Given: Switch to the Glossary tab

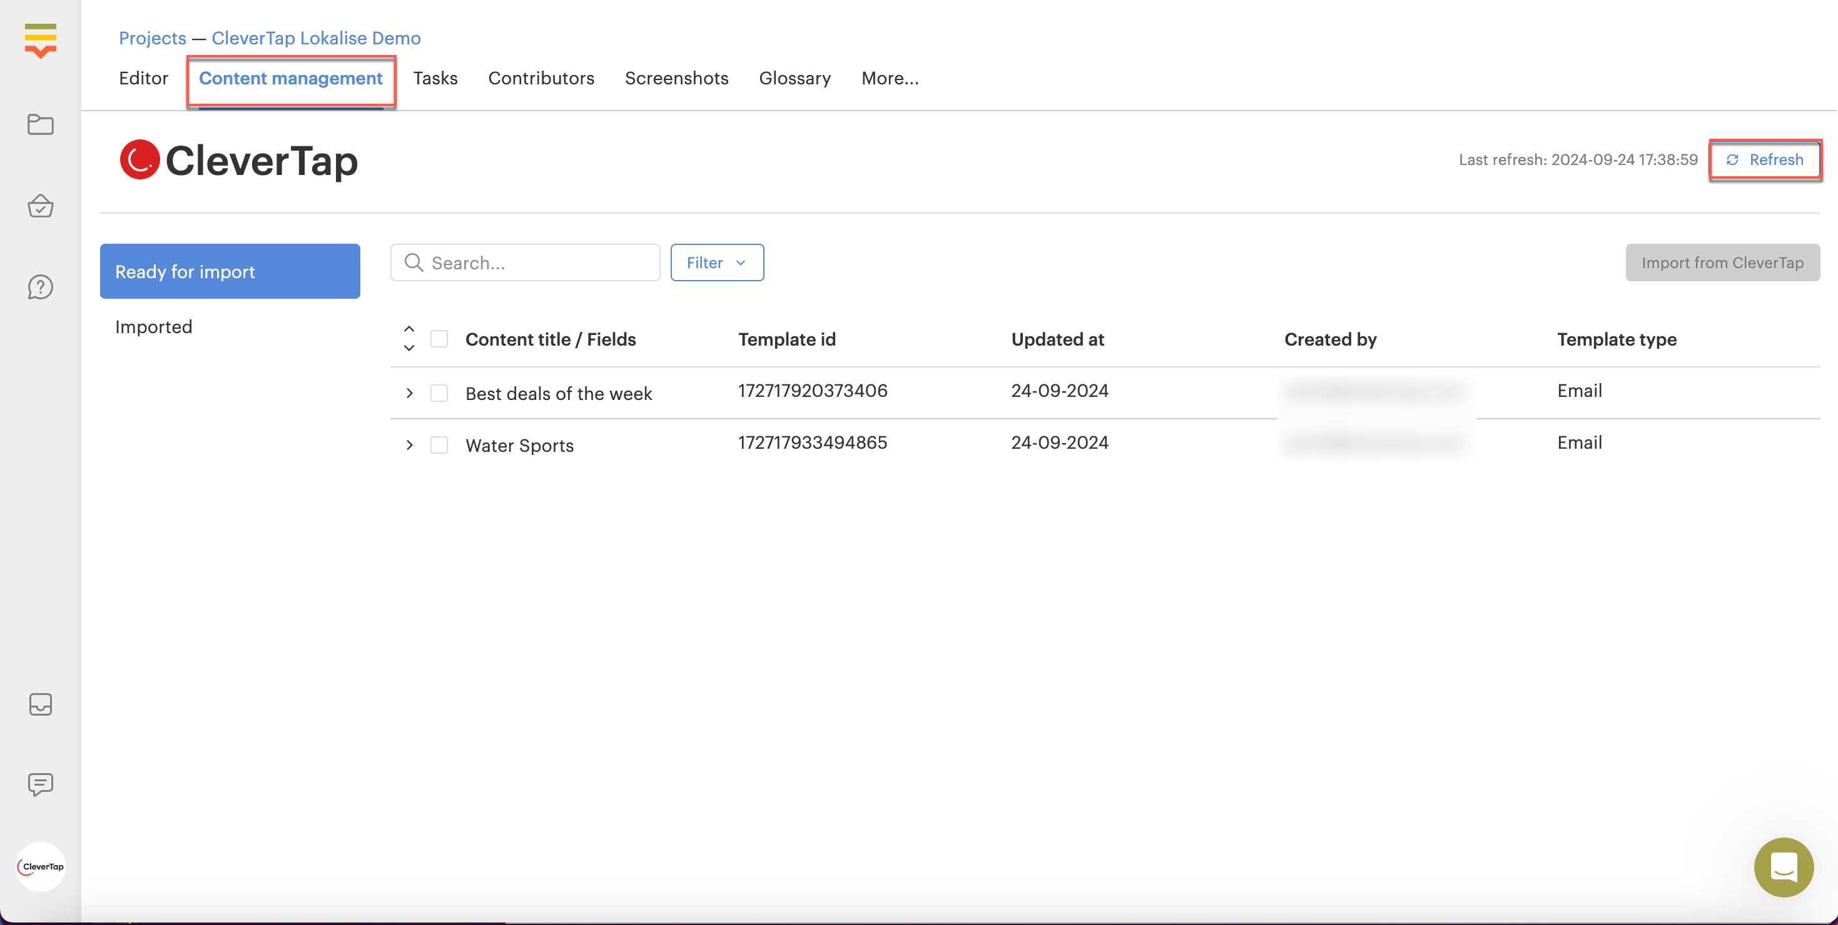Looking at the screenshot, I should pos(795,78).
